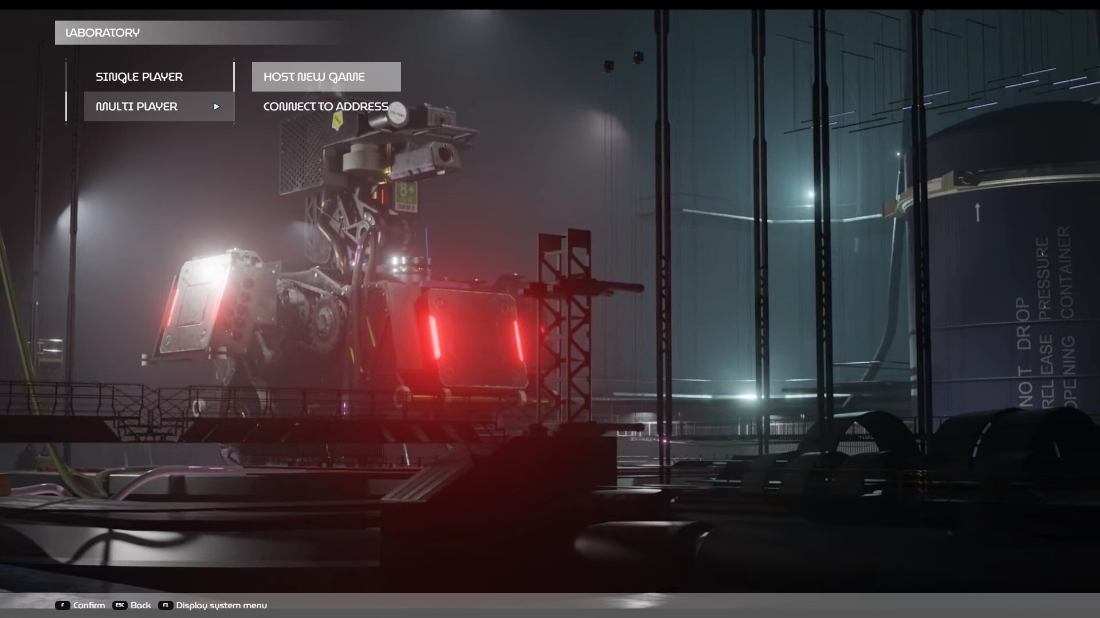Select Single Player mode
Viewport: 1100px width, 618px height.
(x=140, y=76)
